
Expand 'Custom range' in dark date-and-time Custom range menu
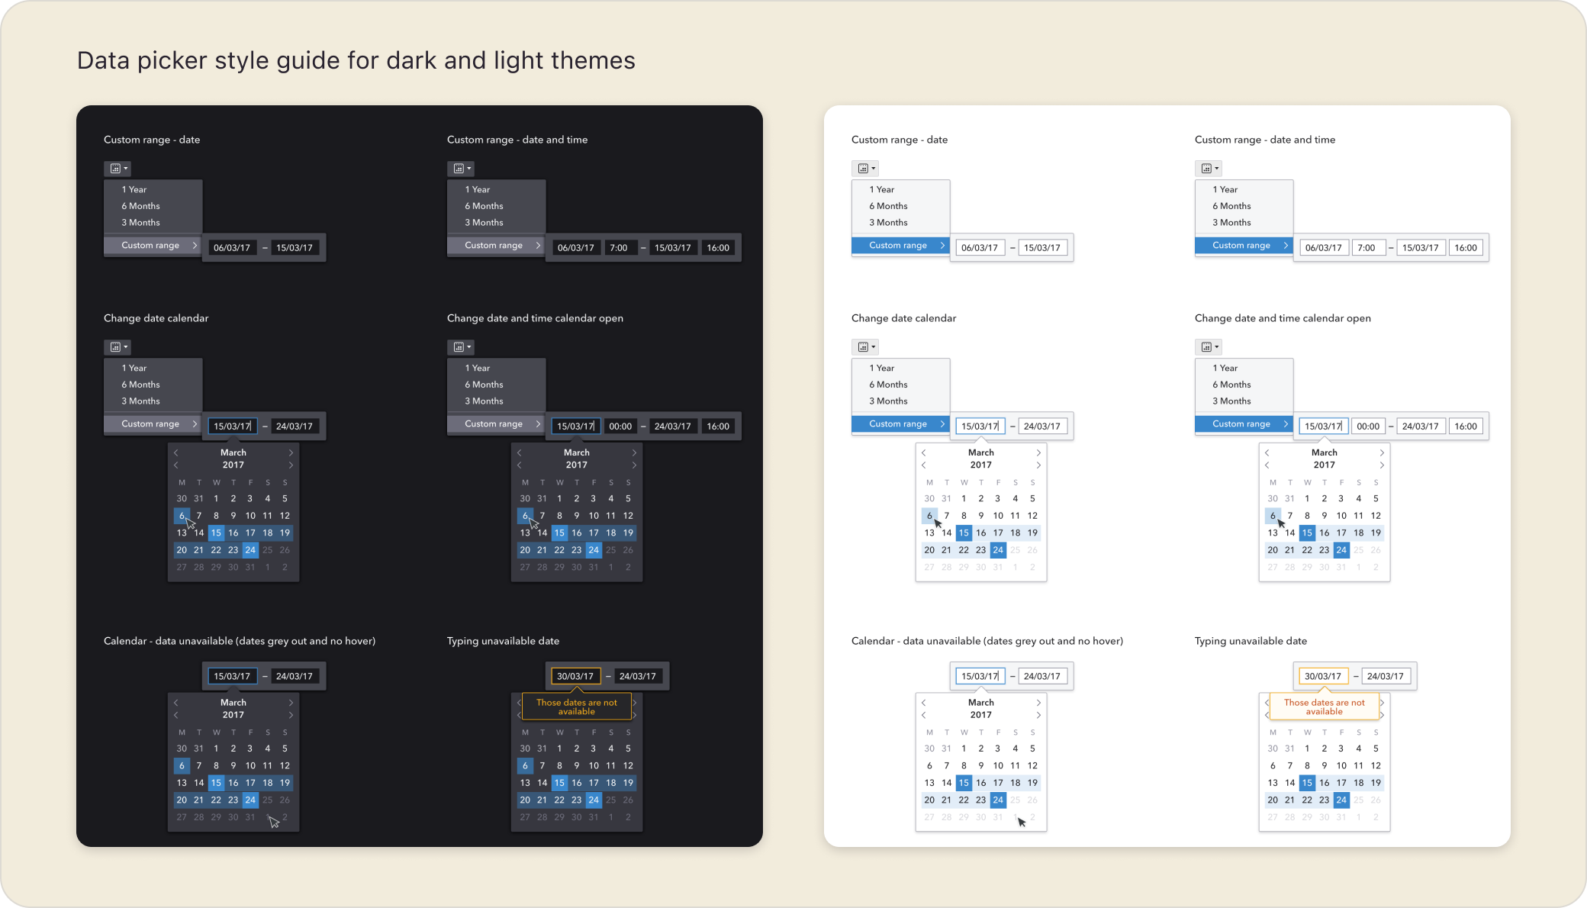[497, 246]
